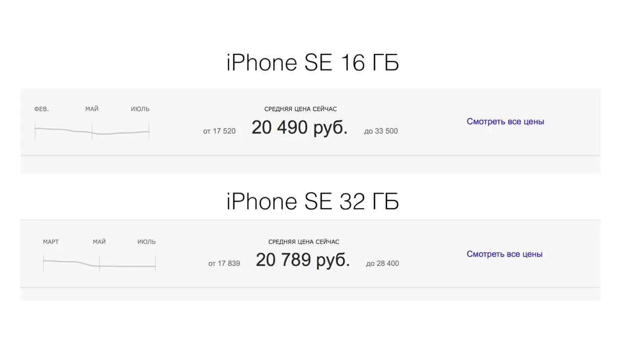Image resolution: width=625 pixels, height=352 pixels.
Task: Select the МАРТ label on 32 ГБ chart
Action: click(x=51, y=242)
